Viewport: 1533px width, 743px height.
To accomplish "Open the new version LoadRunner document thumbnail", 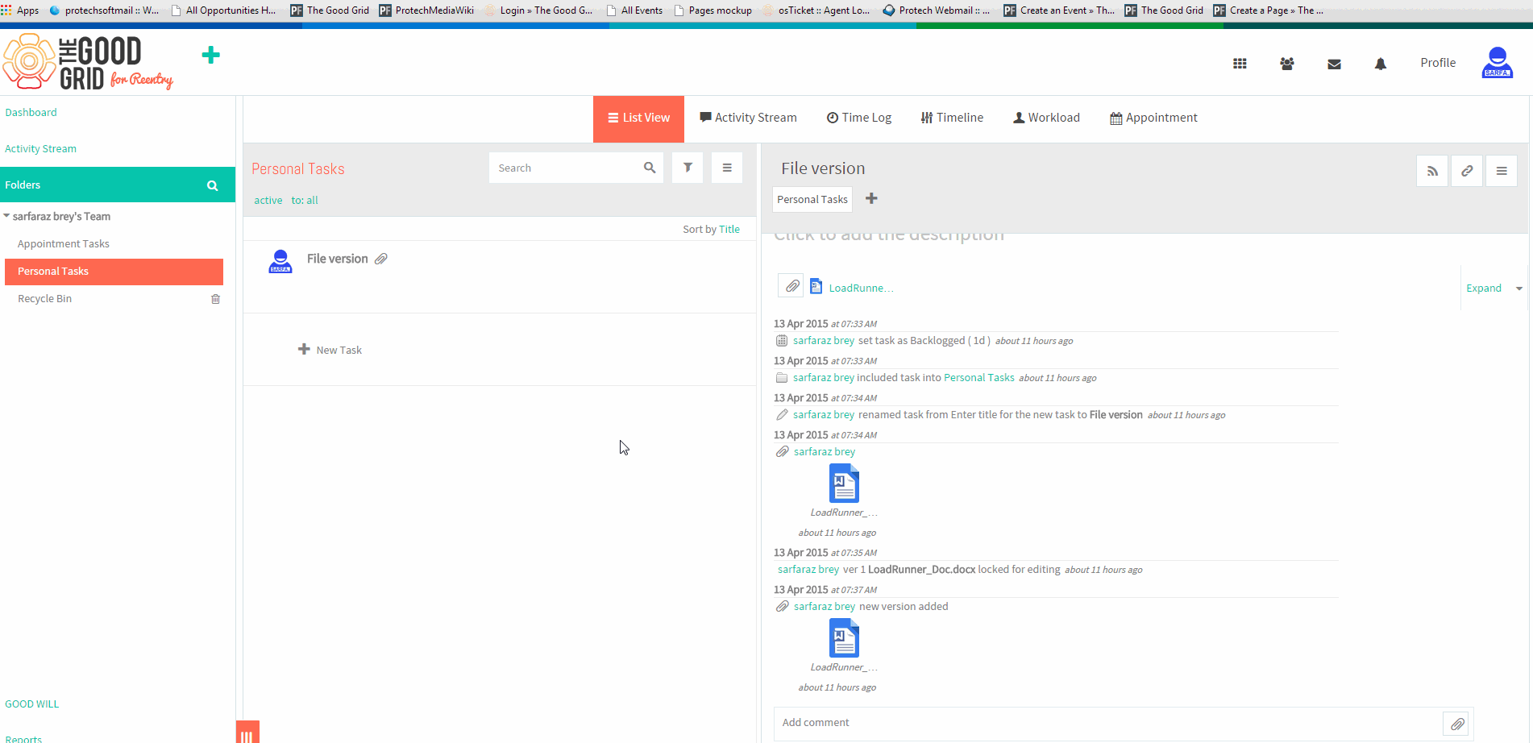I will click(844, 639).
